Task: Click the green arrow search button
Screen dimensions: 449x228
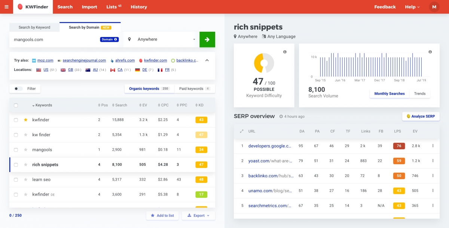Action: pos(207,40)
